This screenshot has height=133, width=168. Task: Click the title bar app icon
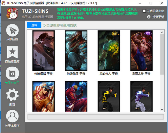tap(3, 3)
